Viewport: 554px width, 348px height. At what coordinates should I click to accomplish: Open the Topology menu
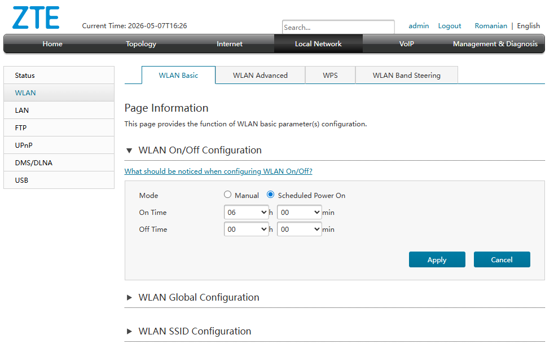point(141,44)
